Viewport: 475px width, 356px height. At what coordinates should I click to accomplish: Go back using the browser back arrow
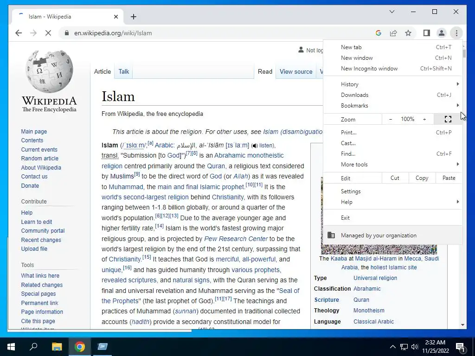pyautogui.click(x=19, y=33)
